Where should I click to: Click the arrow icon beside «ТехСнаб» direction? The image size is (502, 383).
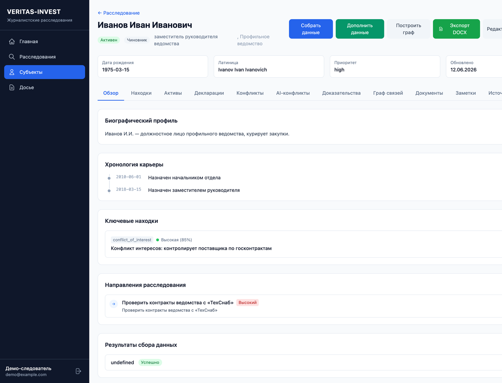point(114,304)
